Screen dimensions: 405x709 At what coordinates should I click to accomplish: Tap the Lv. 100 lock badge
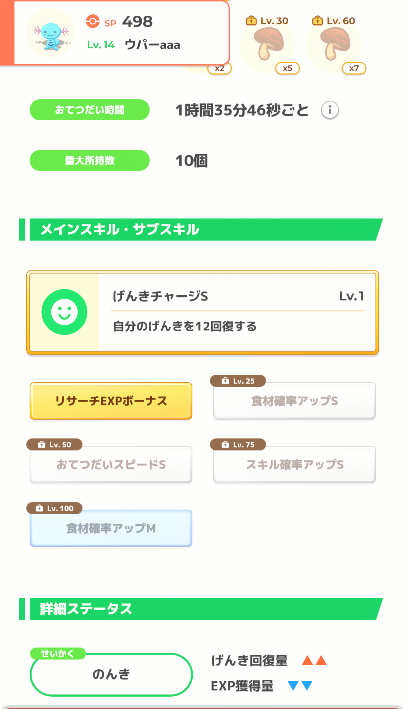pyautogui.click(x=54, y=509)
